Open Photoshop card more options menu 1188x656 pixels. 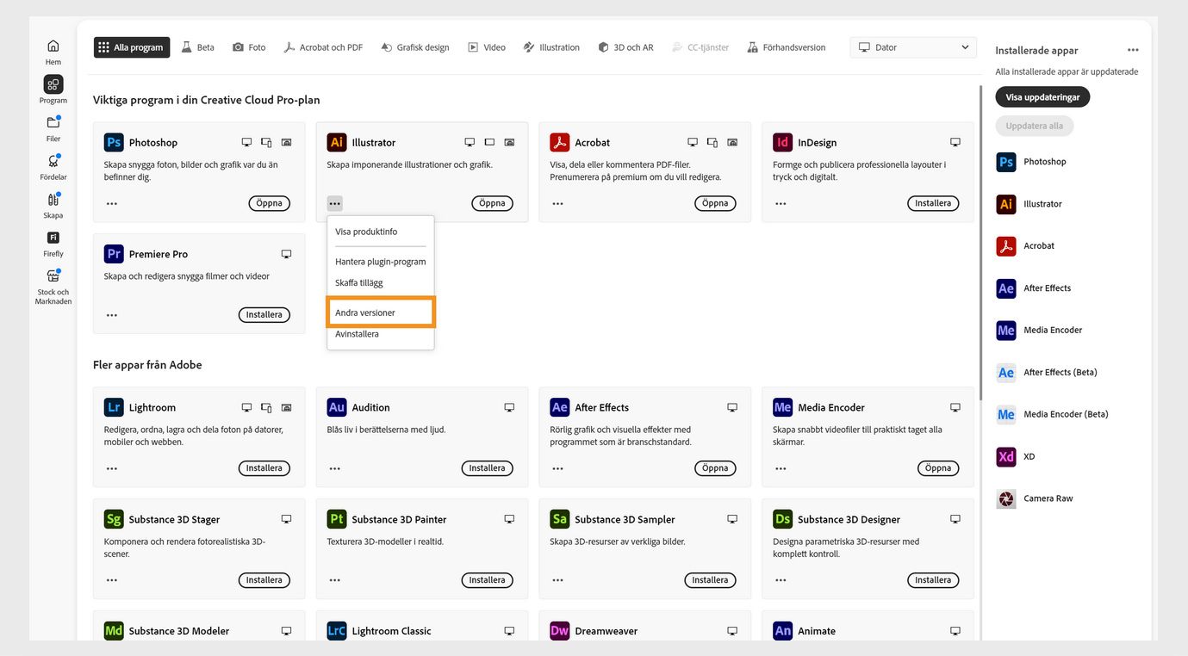point(112,204)
